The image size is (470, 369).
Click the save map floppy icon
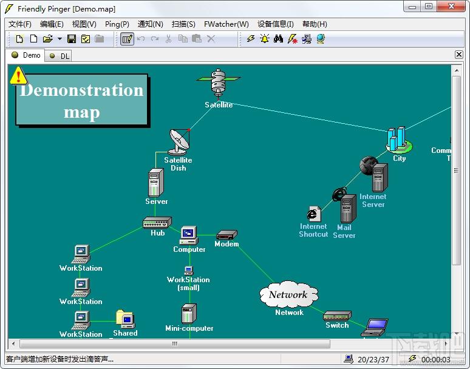click(x=71, y=39)
